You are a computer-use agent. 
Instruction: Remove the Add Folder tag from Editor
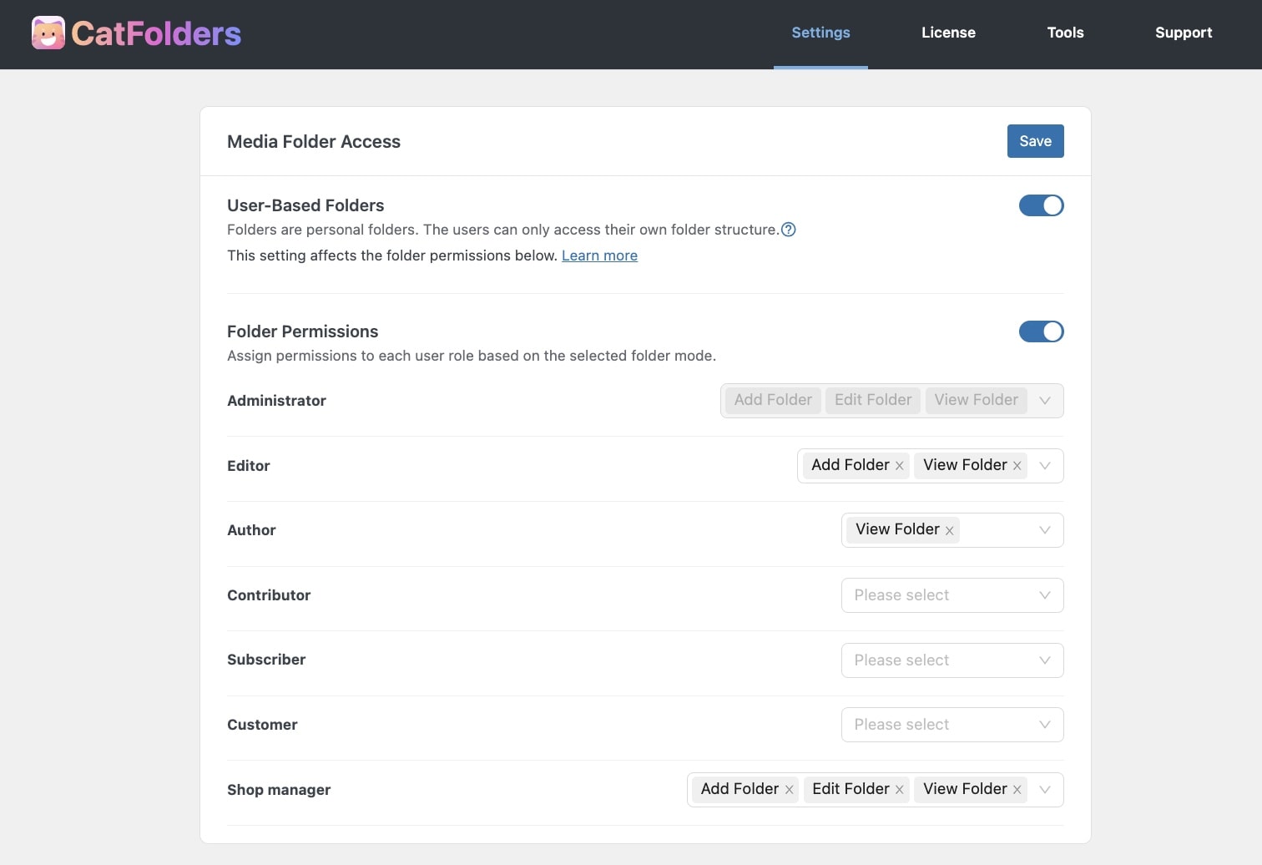(900, 465)
